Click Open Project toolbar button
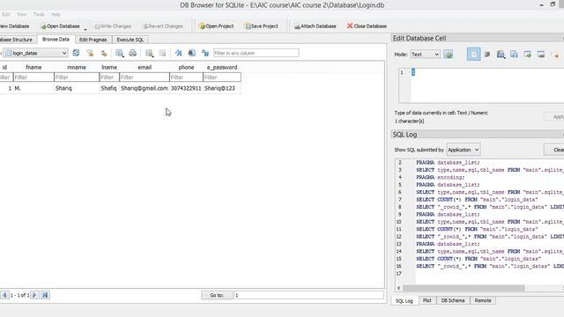This screenshot has width=564, height=317. pyautogui.click(x=216, y=26)
